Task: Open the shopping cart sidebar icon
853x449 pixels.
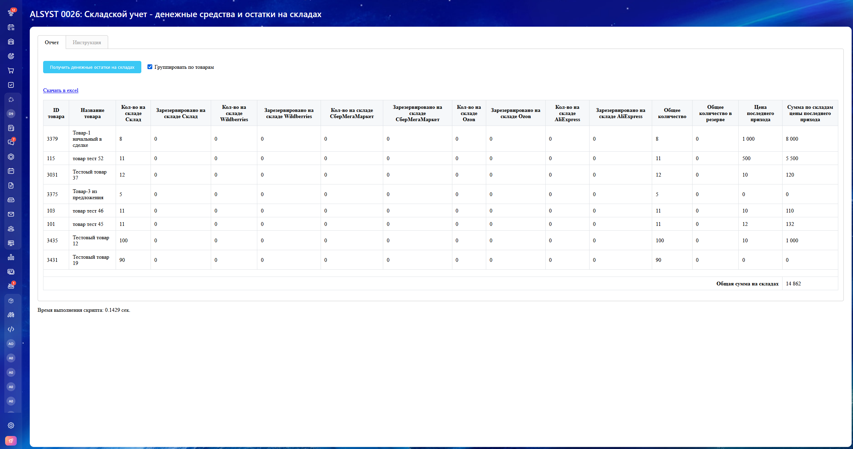Action: [11, 70]
